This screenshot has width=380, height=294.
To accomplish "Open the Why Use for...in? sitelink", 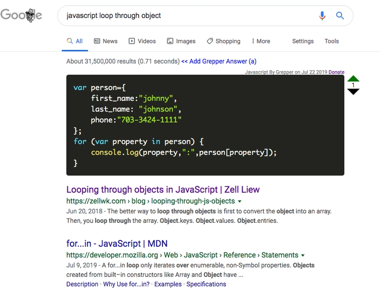I will click(x=126, y=284).
